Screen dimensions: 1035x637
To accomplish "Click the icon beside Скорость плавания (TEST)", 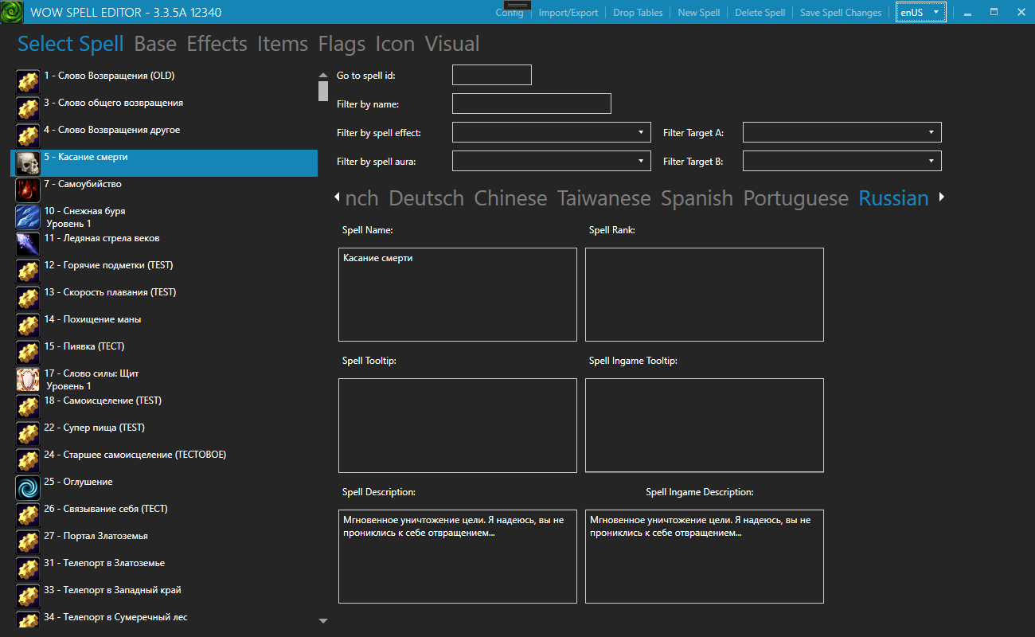I will [28, 299].
